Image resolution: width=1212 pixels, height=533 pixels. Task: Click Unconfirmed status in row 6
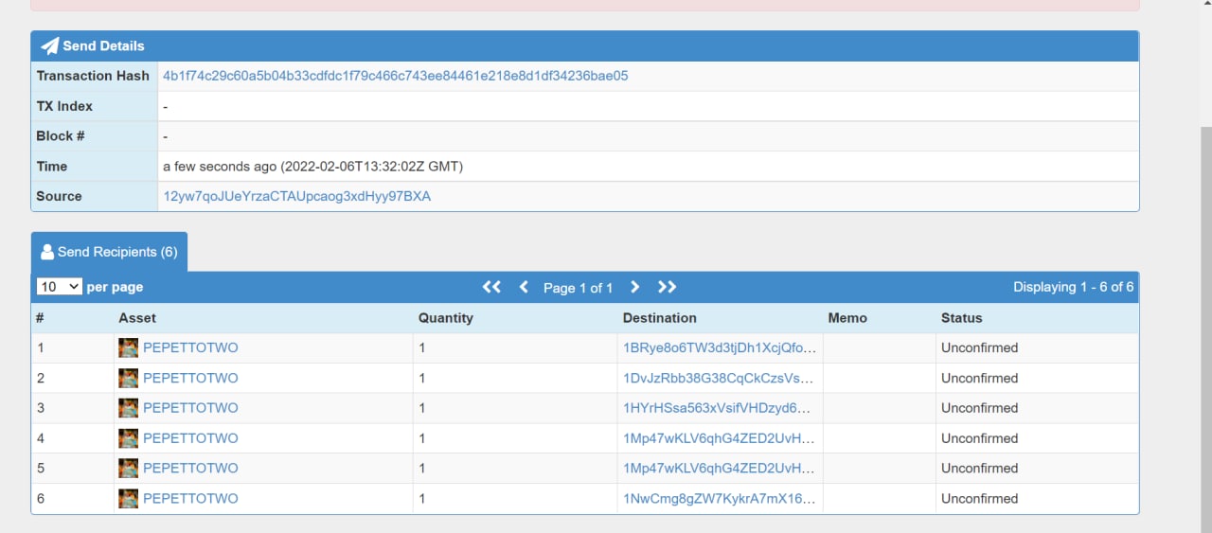tap(980, 498)
